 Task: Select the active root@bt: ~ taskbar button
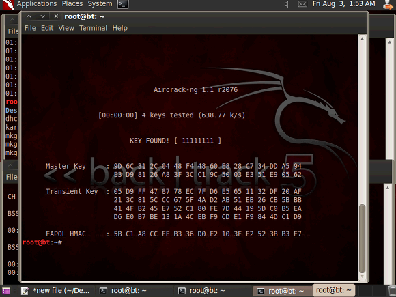[x=334, y=290]
